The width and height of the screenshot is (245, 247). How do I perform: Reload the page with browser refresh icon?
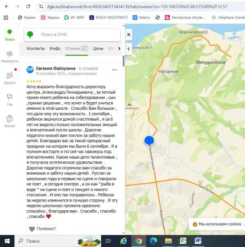click(x=28, y=7)
